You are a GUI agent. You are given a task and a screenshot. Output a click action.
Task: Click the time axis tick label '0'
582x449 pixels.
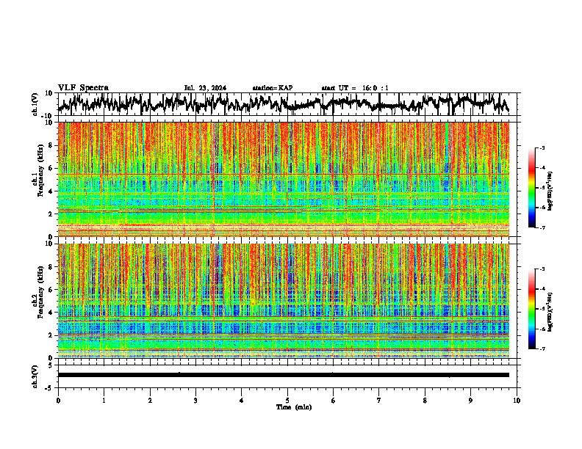[58, 401]
